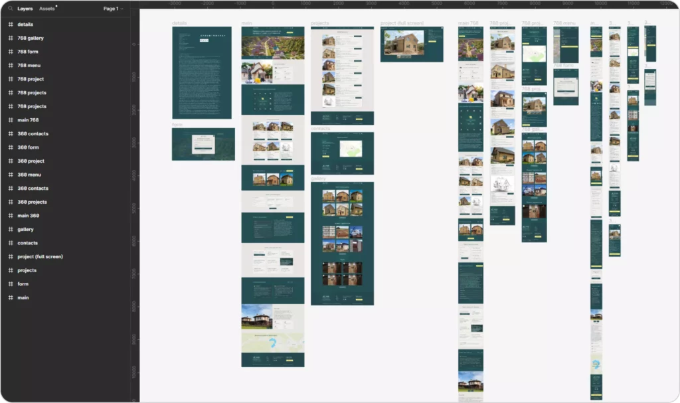The image size is (680, 403).
Task: Click the search icon in the layers panel
Action: tap(11, 8)
